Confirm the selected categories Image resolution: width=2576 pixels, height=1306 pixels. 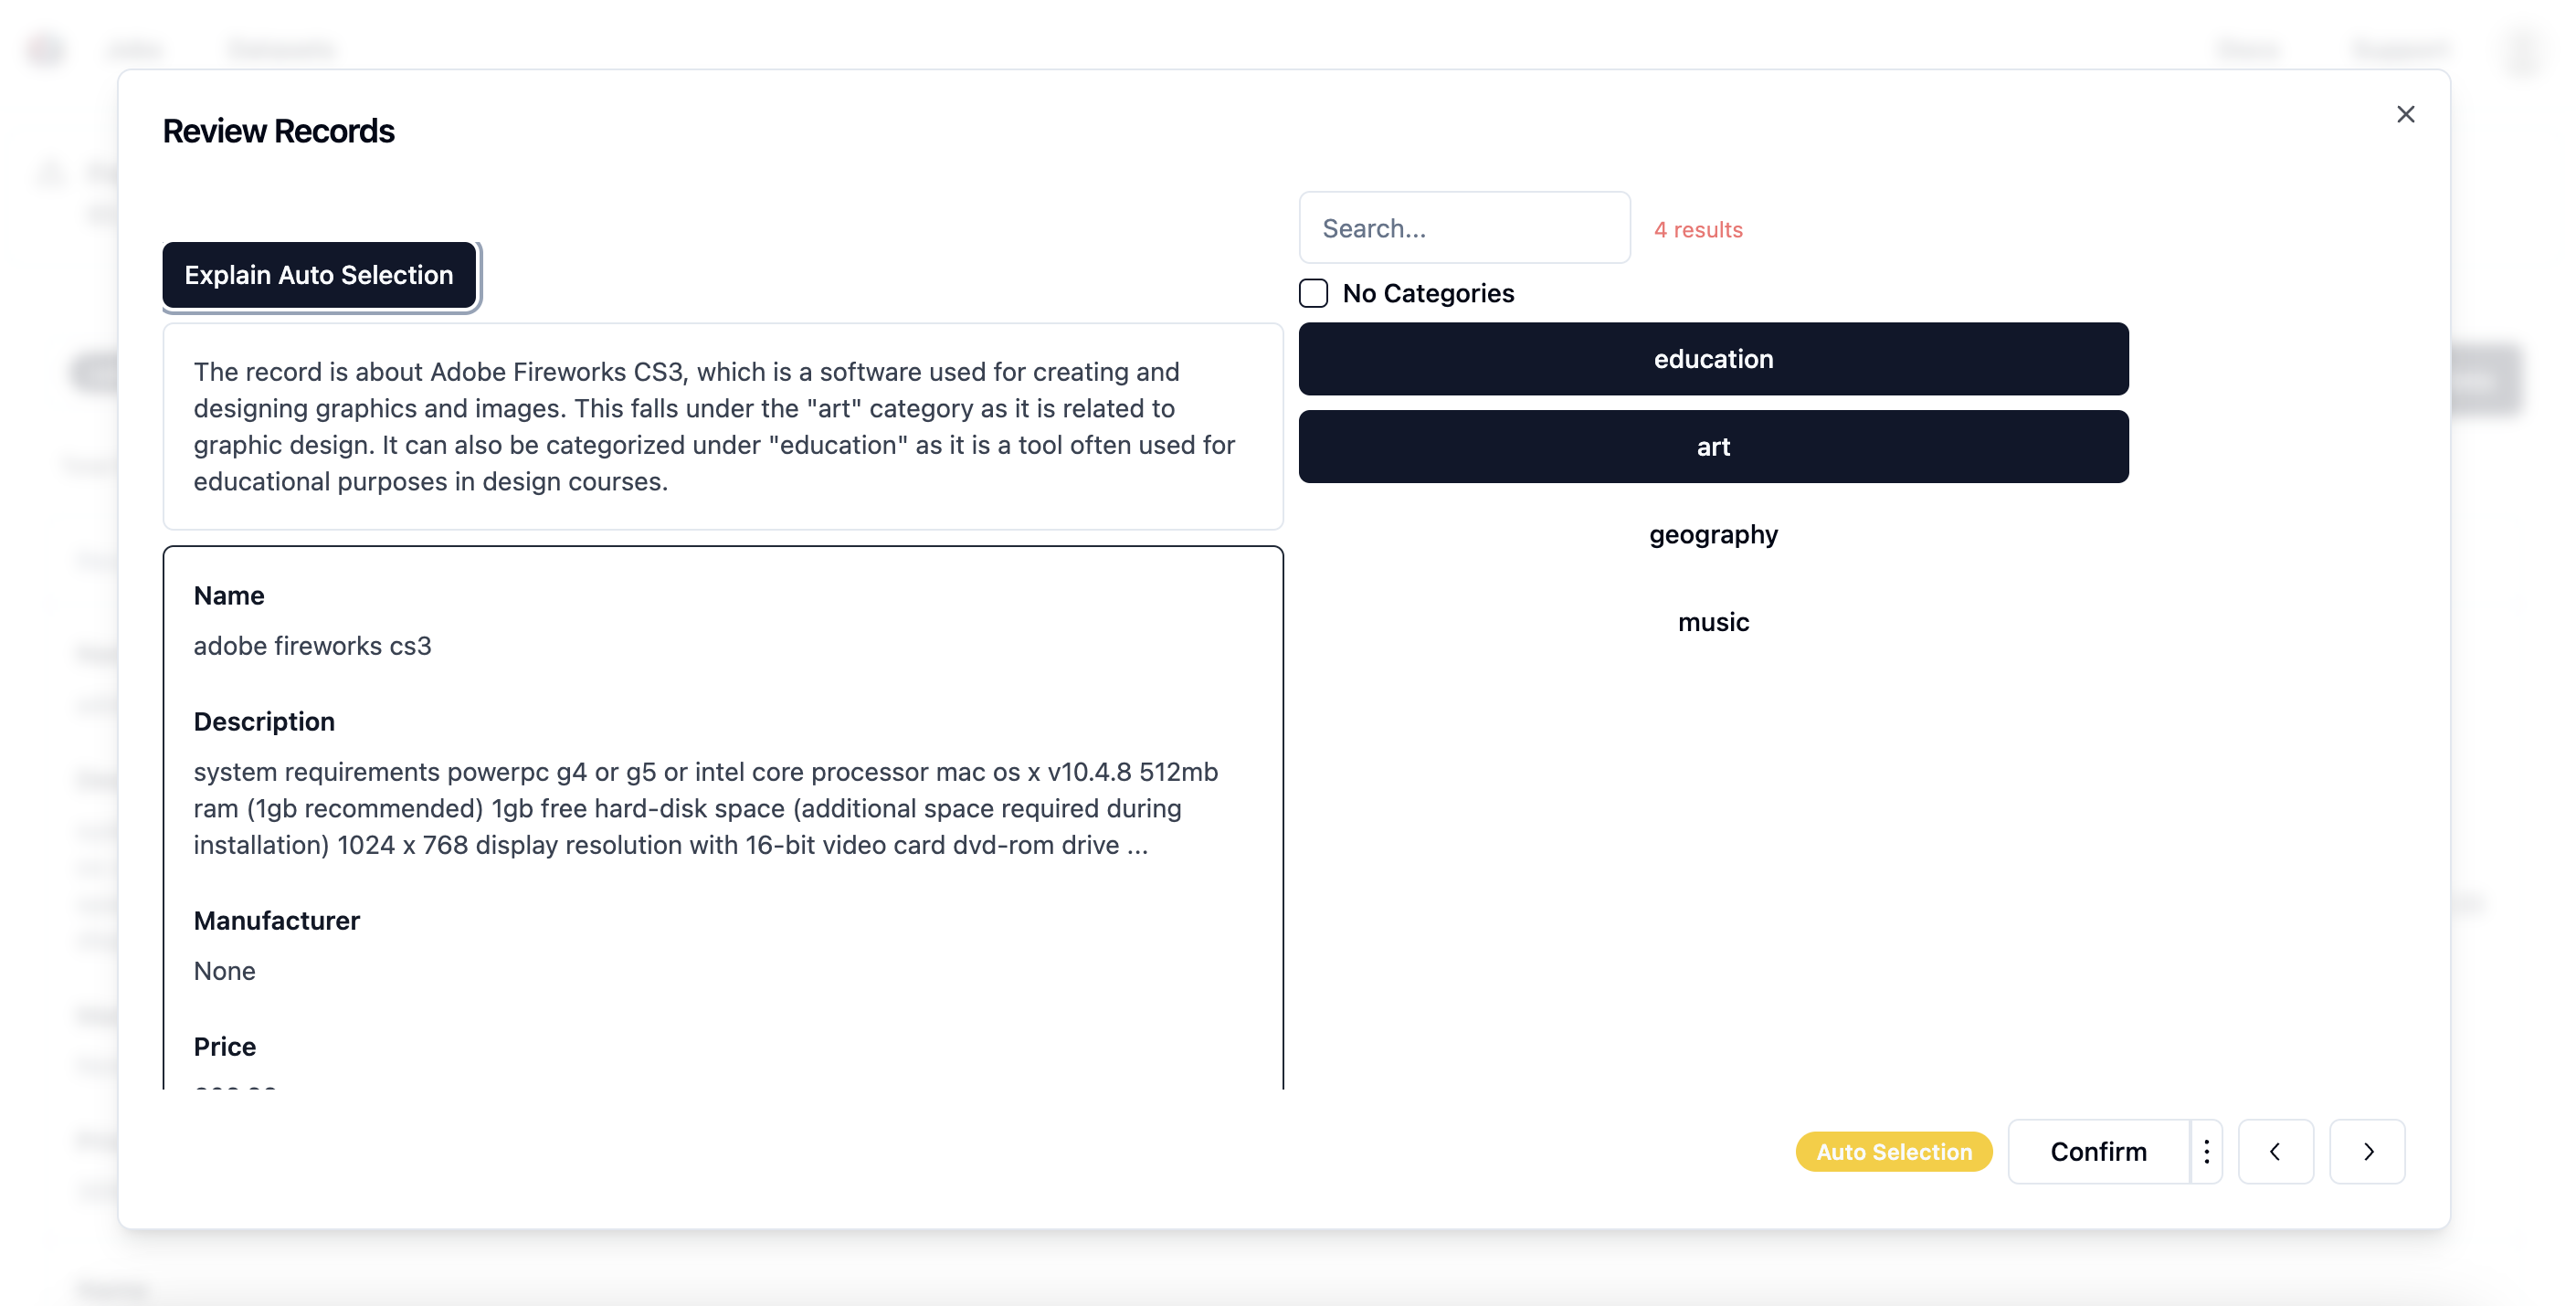tap(2098, 1152)
